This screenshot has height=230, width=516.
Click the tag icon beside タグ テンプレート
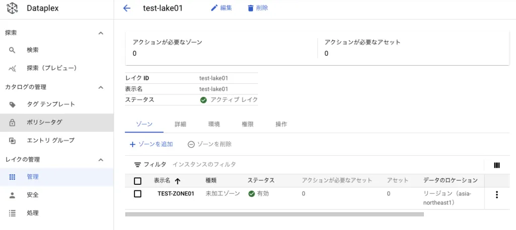coord(12,104)
